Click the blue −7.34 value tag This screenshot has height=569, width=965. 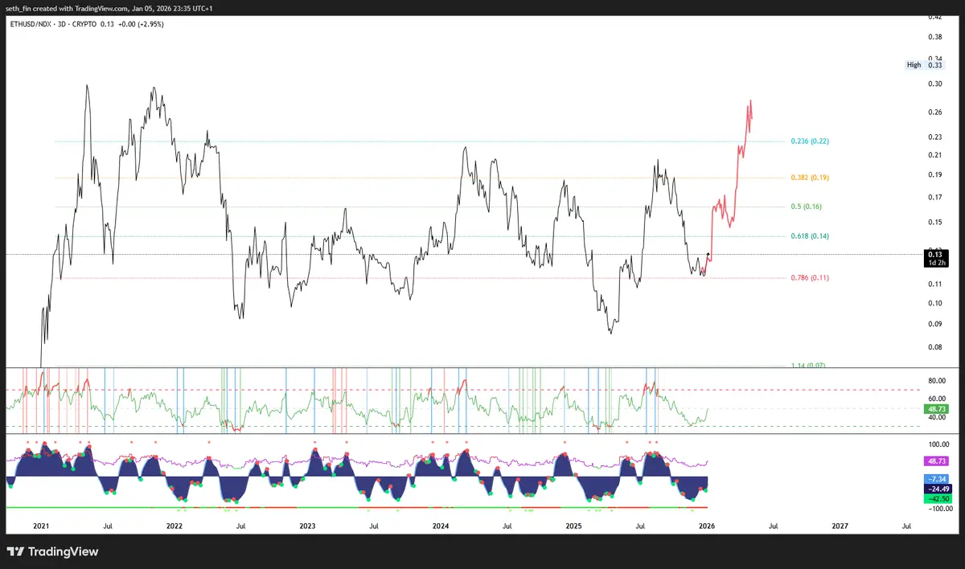click(935, 478)
